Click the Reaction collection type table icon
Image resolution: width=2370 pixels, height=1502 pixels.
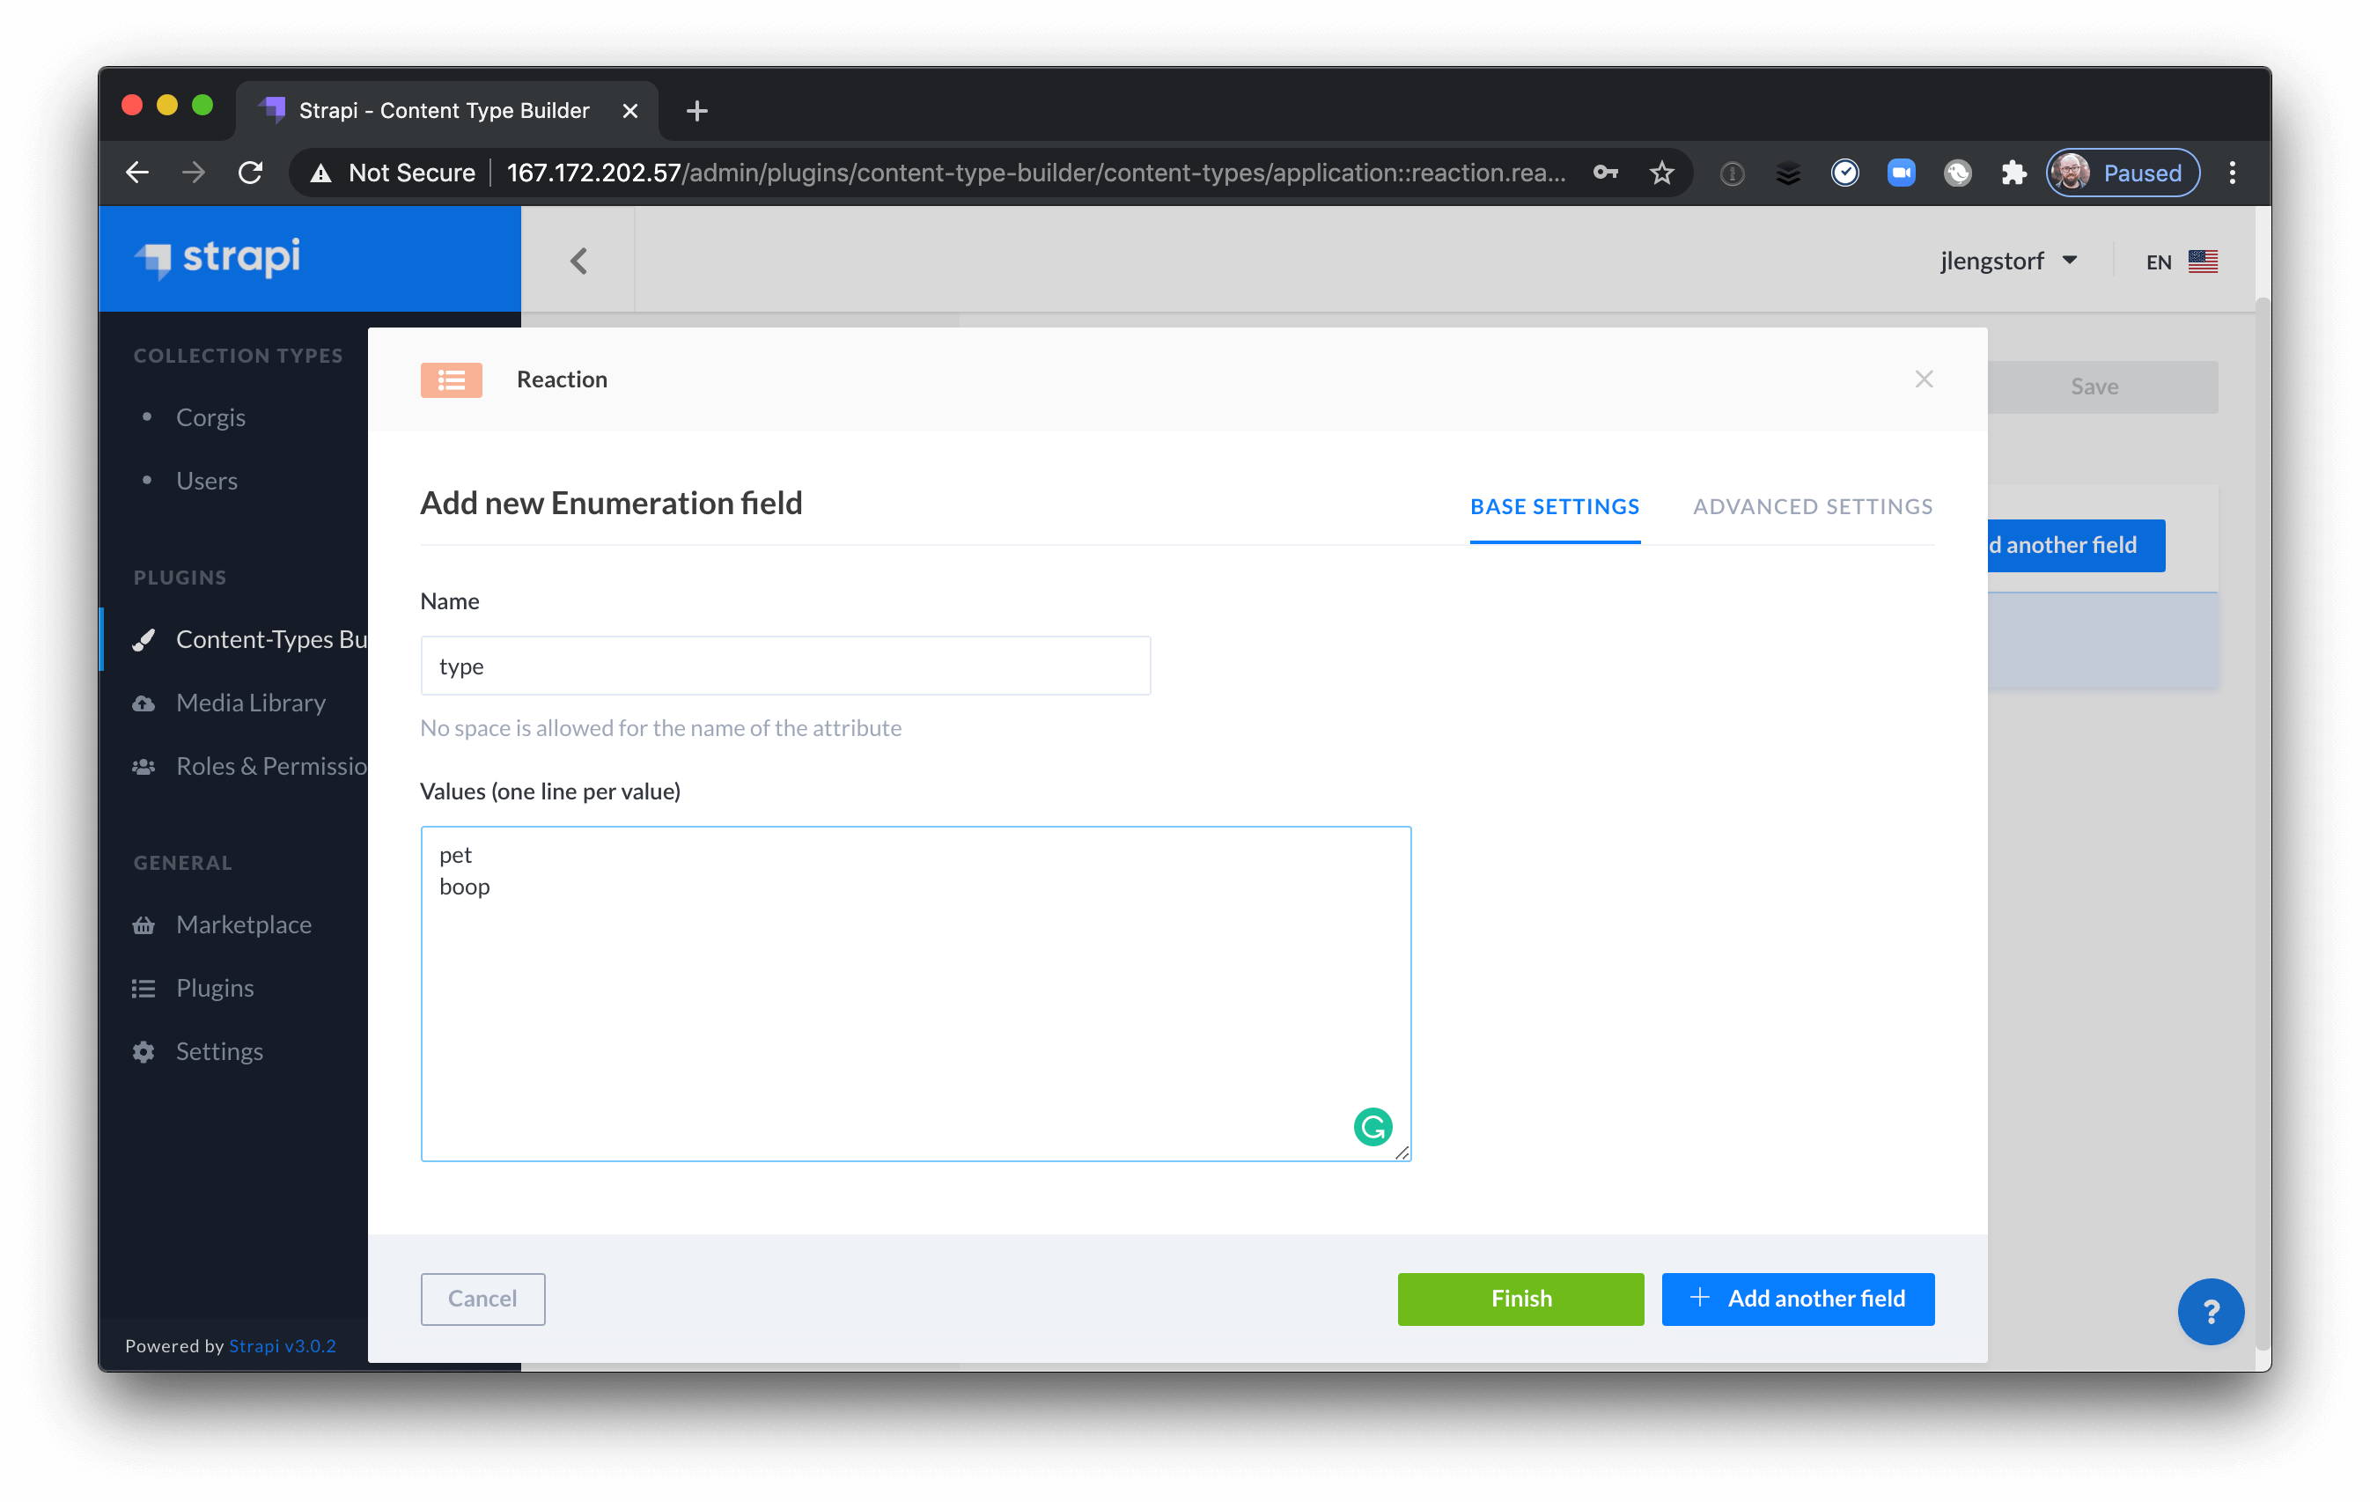coord(453,380)
